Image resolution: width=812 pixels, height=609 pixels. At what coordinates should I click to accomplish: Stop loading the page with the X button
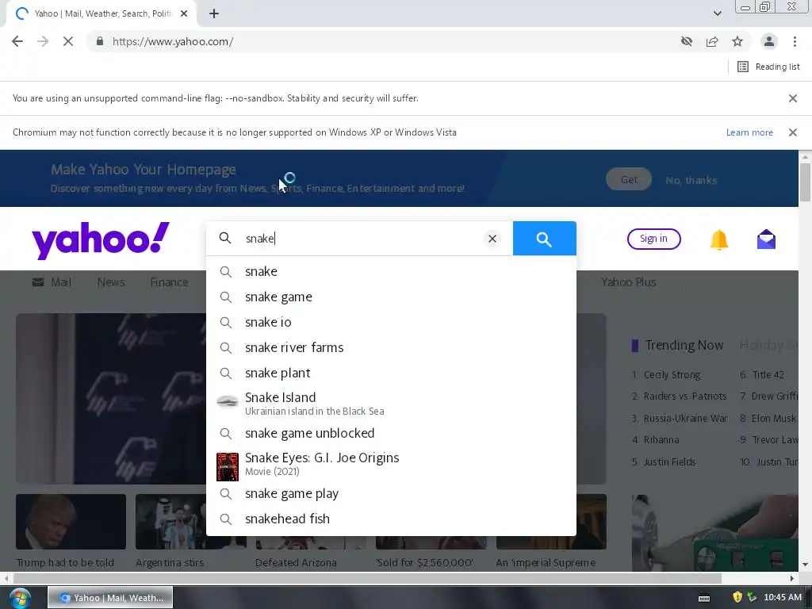coord(68,41)
